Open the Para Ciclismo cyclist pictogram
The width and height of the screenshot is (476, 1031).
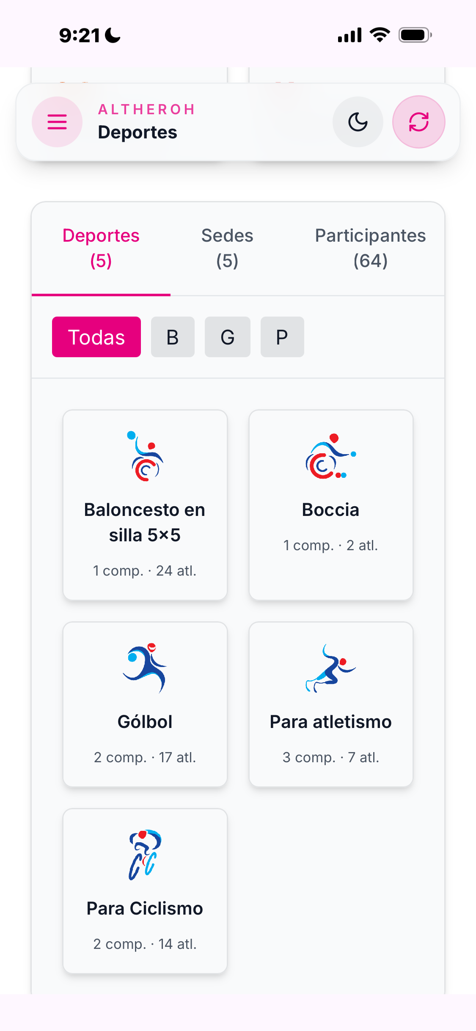(x=145, y=855)
